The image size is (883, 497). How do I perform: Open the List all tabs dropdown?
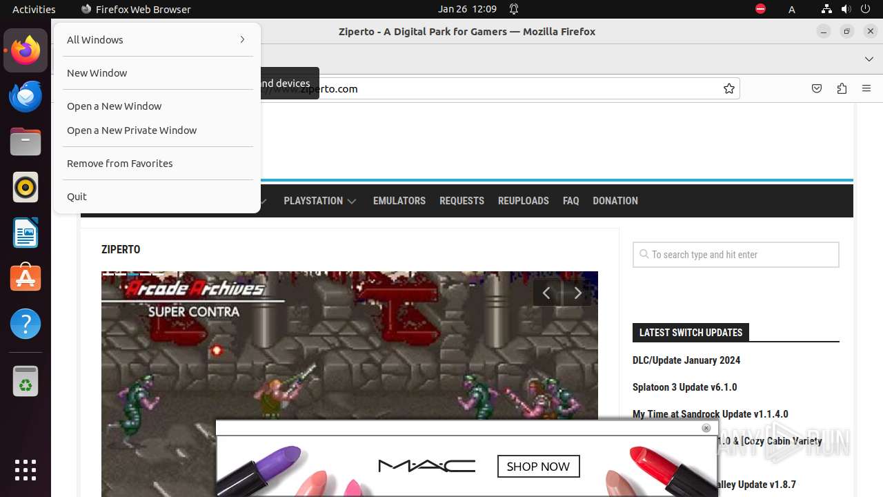869,59
